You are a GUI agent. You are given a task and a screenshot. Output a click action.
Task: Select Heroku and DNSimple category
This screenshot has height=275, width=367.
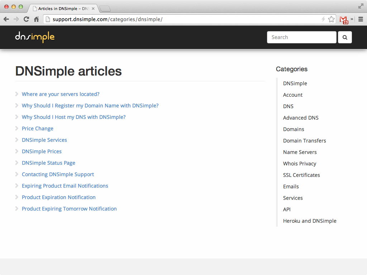pos(310,221)
